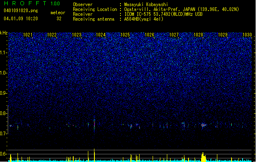Click the 'Observer' label
256x162 pixels.
[x=83, y=4]
